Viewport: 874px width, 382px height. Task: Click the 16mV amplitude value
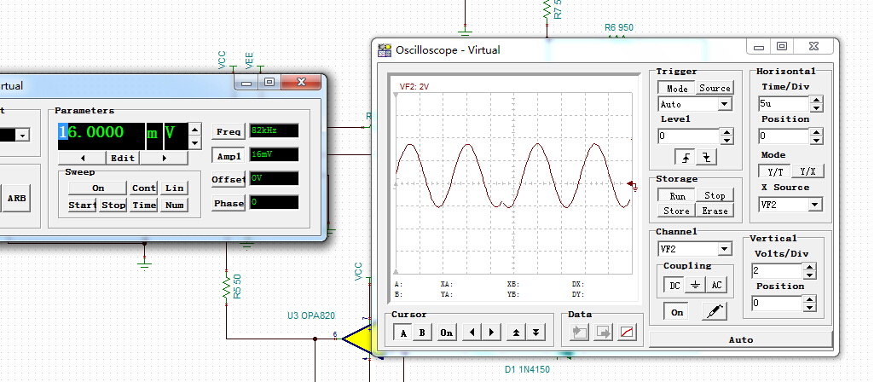pyautogui.click(x=274, y=154)
